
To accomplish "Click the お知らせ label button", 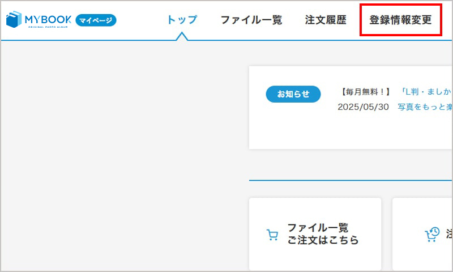I will [x=293, y=94].
